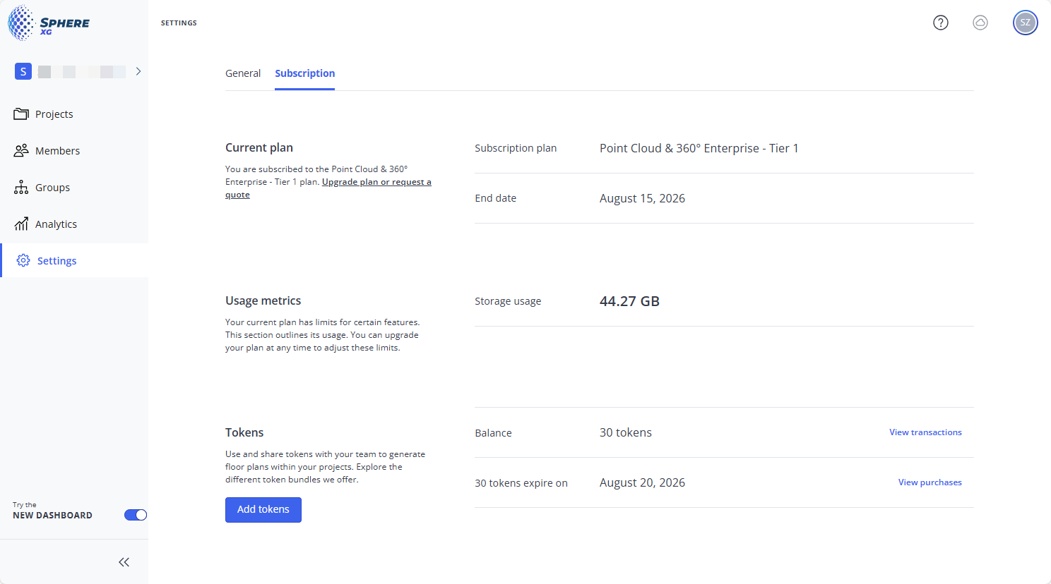
Task: Click the Sphere XG logo
Action: (x=48, y=23)
